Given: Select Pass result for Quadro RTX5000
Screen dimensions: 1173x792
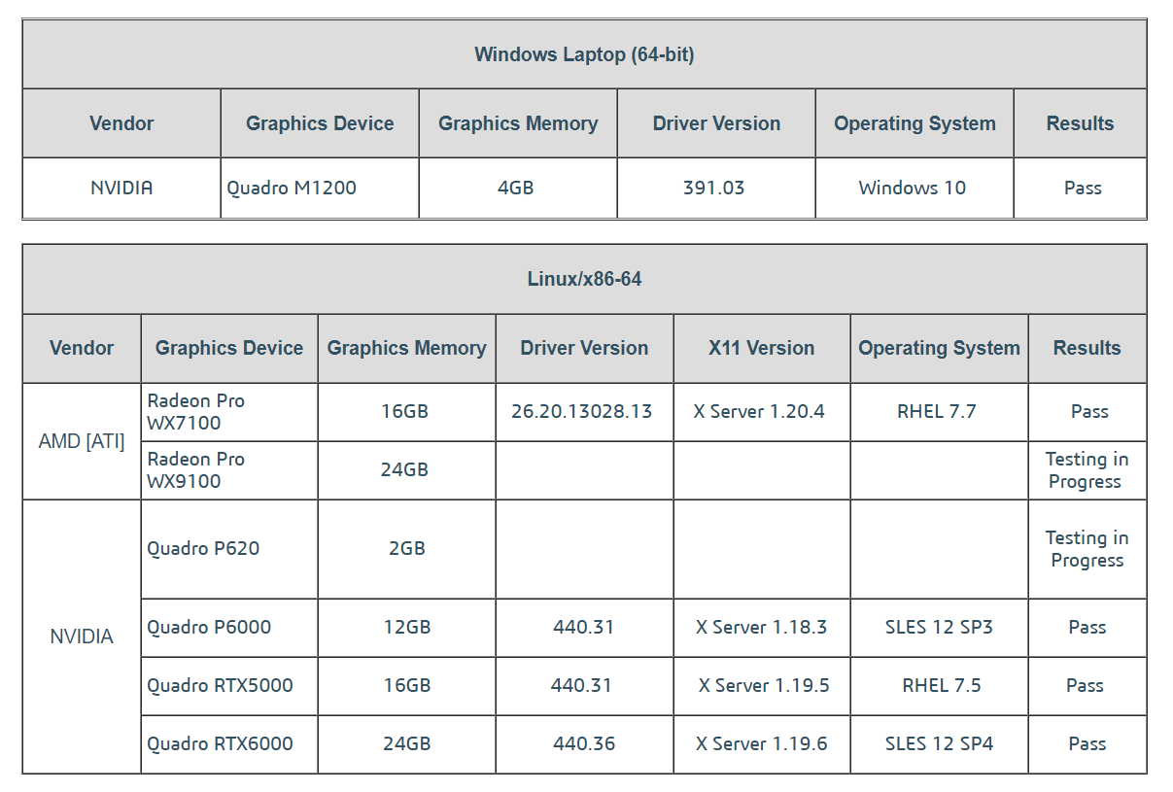Looking at the screenshot, I should (1087, 686).
